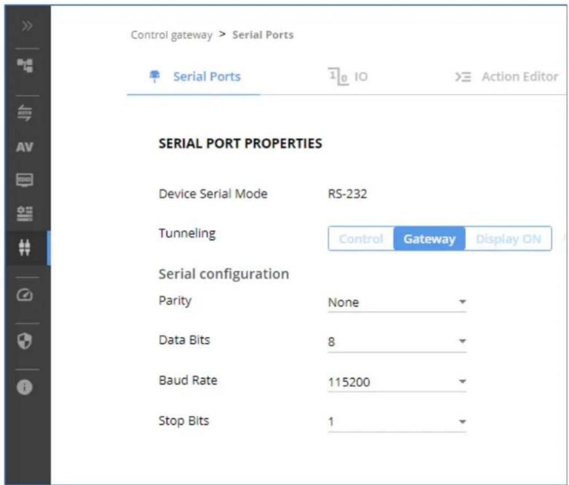Open the network topology icon in the sidebar
The image size is (569, 485).
point(25,66)
